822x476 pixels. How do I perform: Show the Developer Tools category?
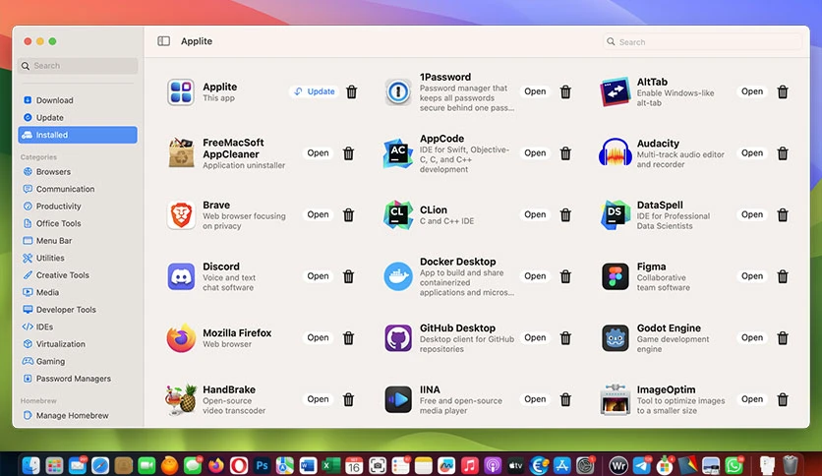coord(78,310)
